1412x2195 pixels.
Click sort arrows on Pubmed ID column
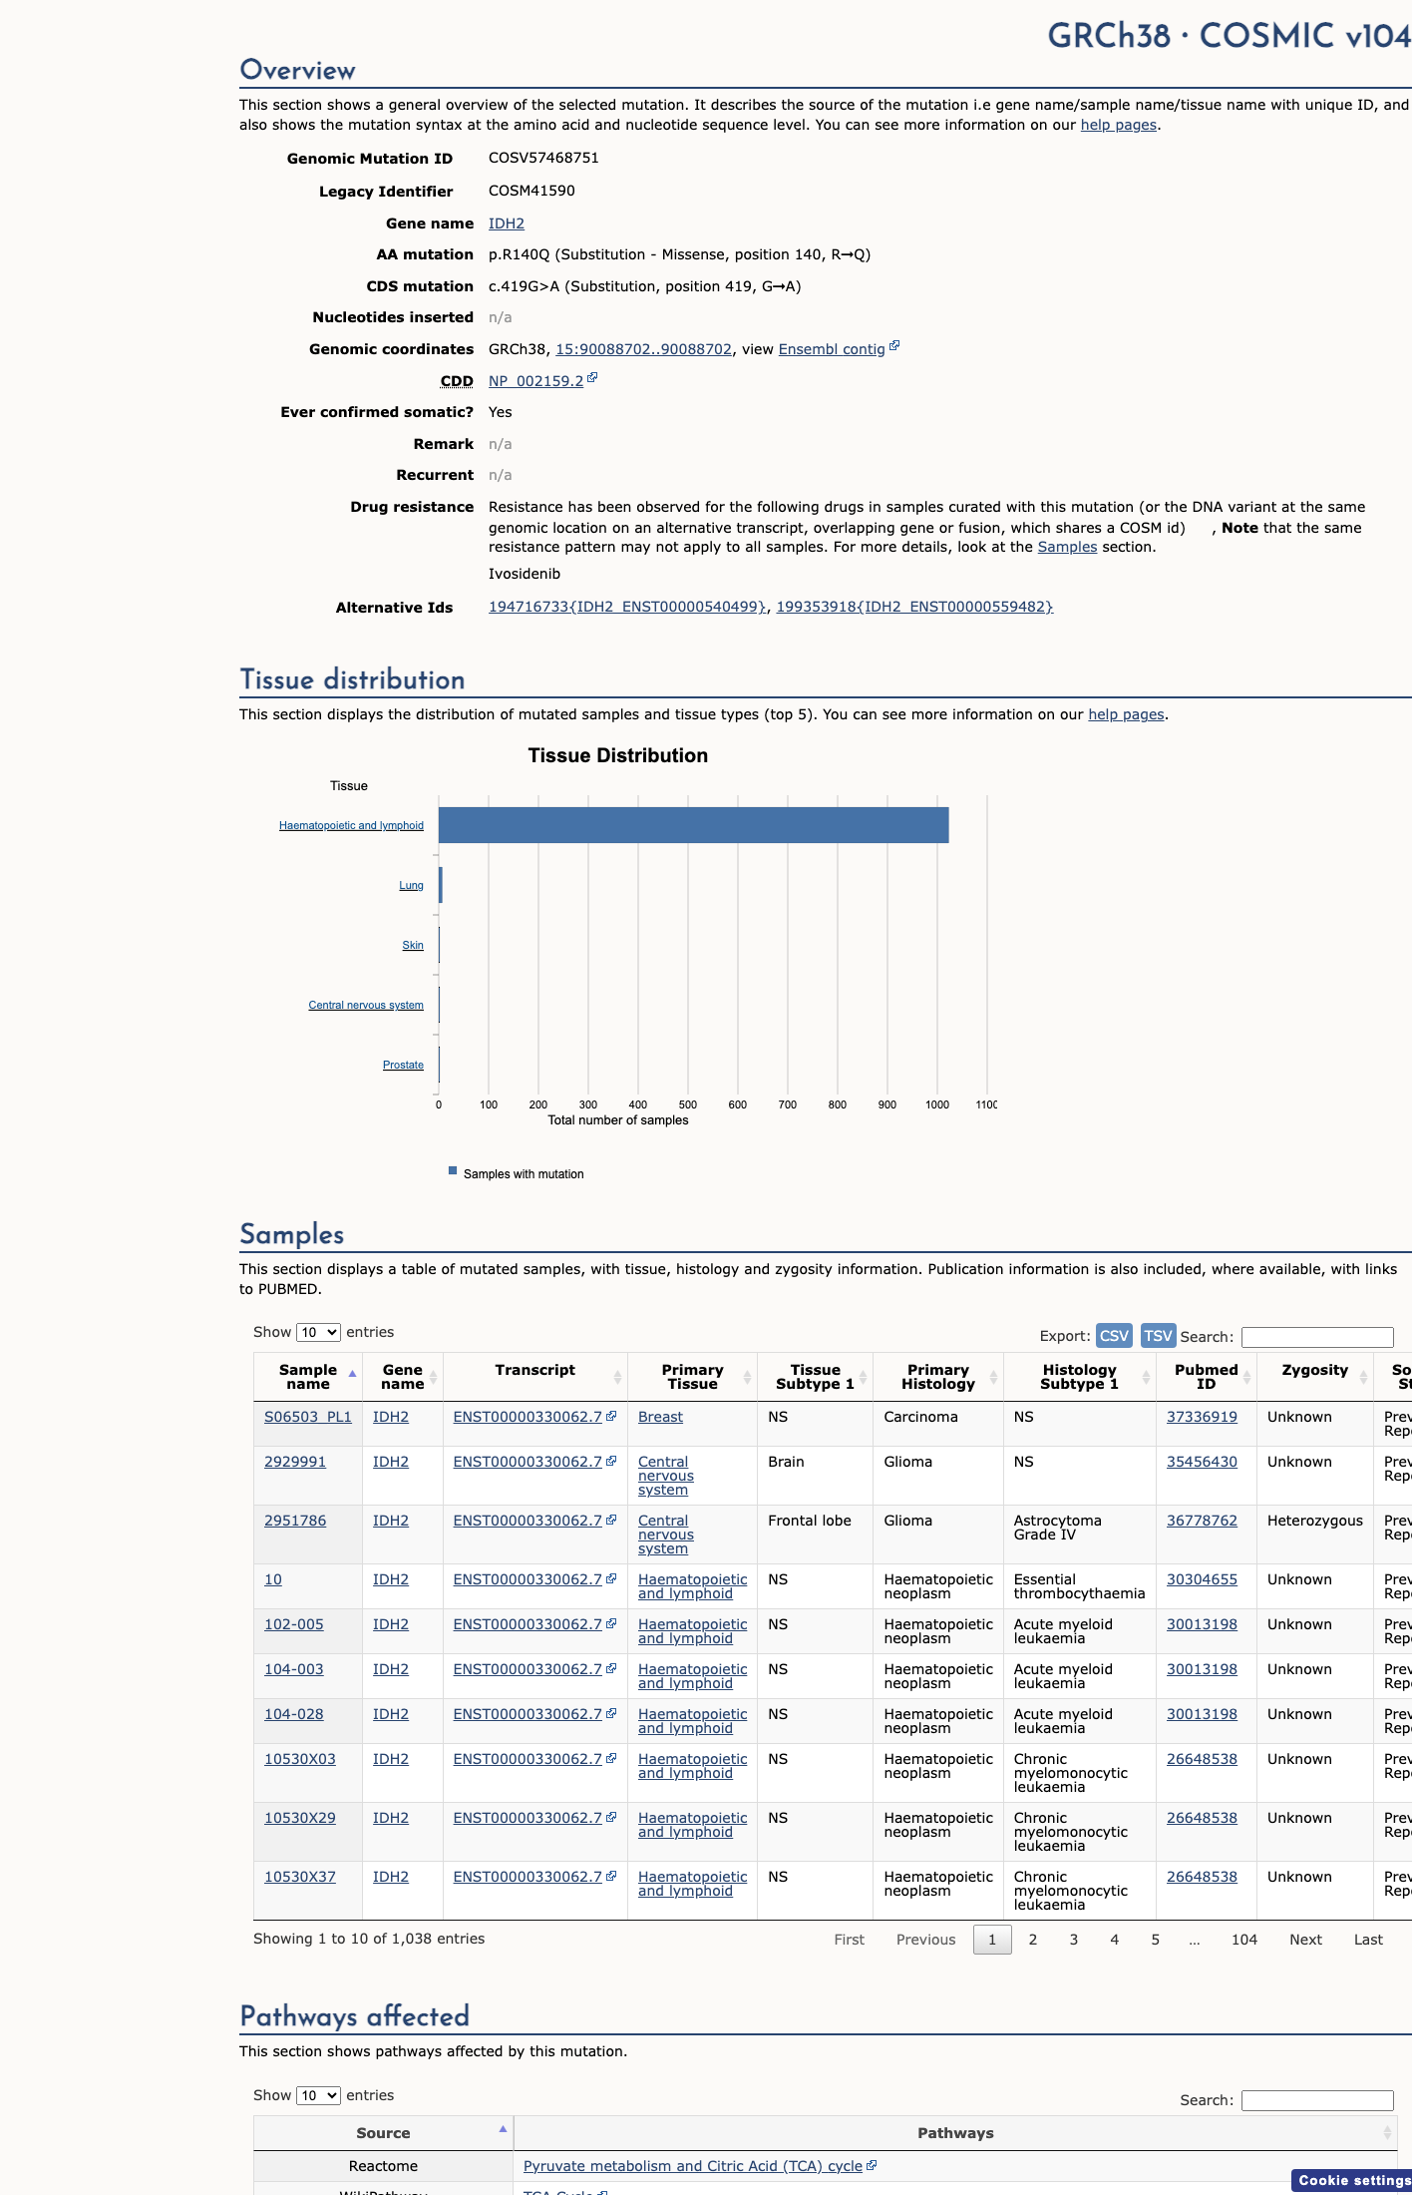(x=1247, y=1377)
